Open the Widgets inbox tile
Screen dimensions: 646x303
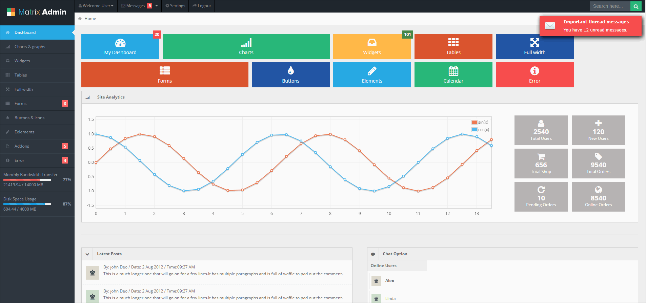click(372, 46)
